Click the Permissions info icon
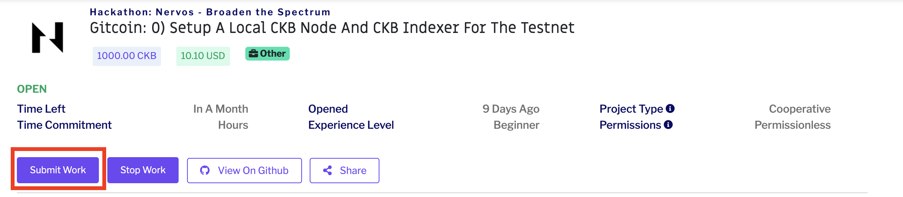 coord(668,125)
